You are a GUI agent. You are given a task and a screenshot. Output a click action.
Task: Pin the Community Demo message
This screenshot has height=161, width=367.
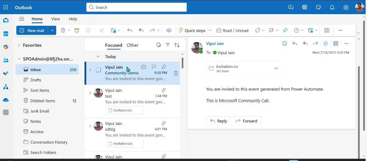[164, 67]
